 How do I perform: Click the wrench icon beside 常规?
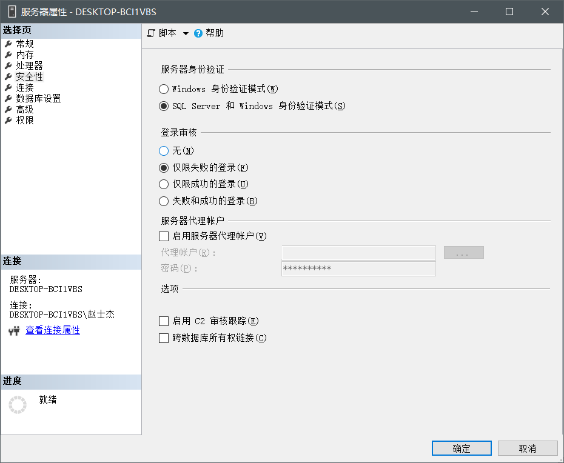8,44
